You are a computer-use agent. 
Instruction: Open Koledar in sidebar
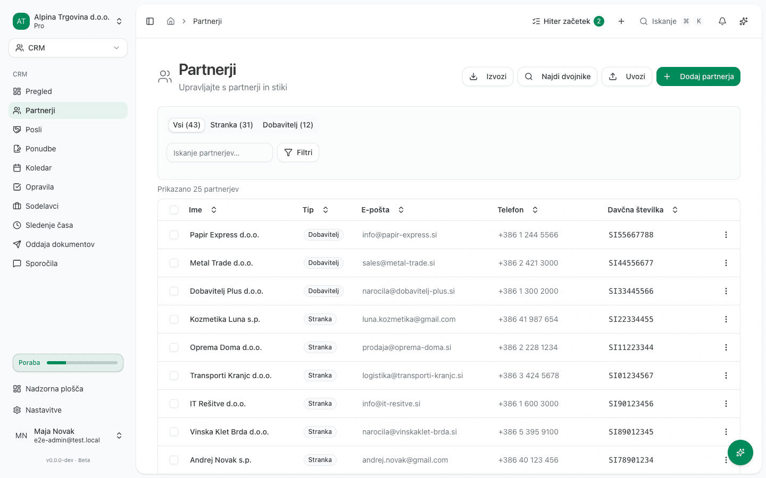(68, 168)
